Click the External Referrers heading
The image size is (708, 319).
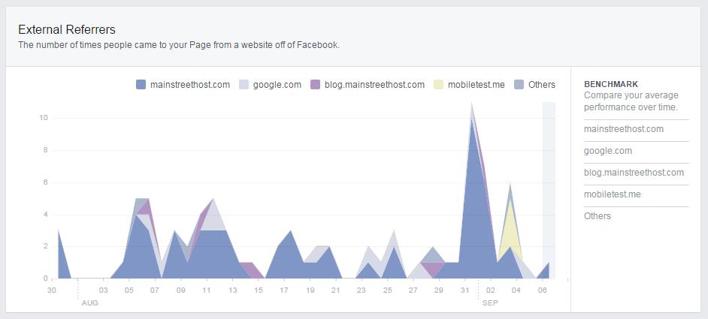[67, 29]
